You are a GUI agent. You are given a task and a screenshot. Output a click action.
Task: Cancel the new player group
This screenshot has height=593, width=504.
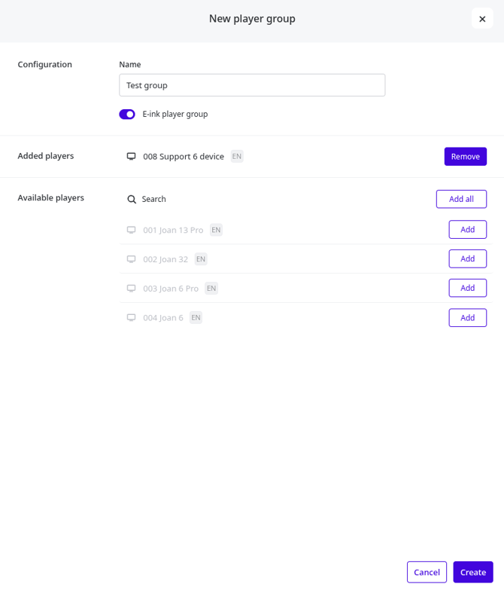427,572
